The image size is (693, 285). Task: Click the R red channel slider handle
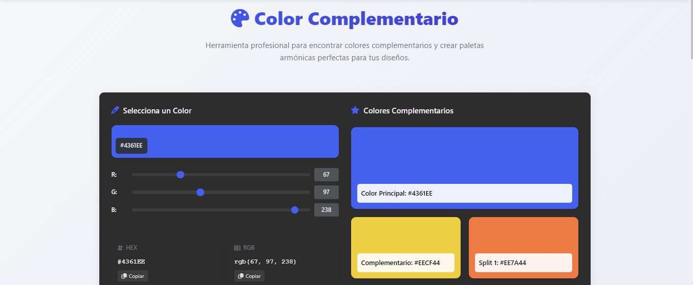(180, 175)
